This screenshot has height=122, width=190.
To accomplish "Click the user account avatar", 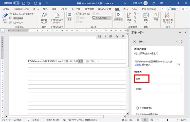I will (x=145, y=3).
